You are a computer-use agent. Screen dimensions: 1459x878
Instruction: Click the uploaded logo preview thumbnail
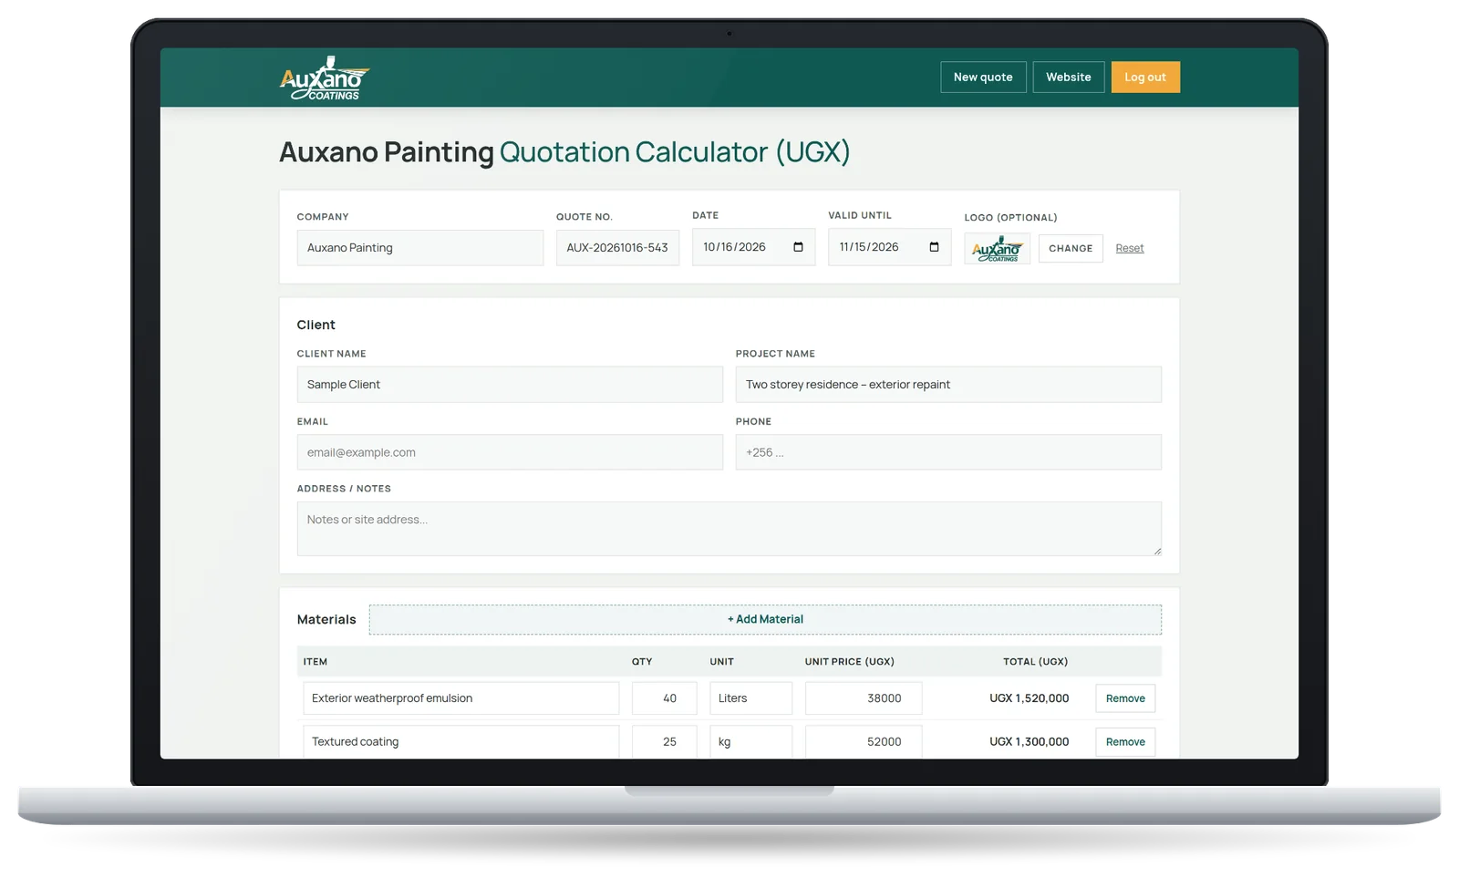click(x=997, y=249)
